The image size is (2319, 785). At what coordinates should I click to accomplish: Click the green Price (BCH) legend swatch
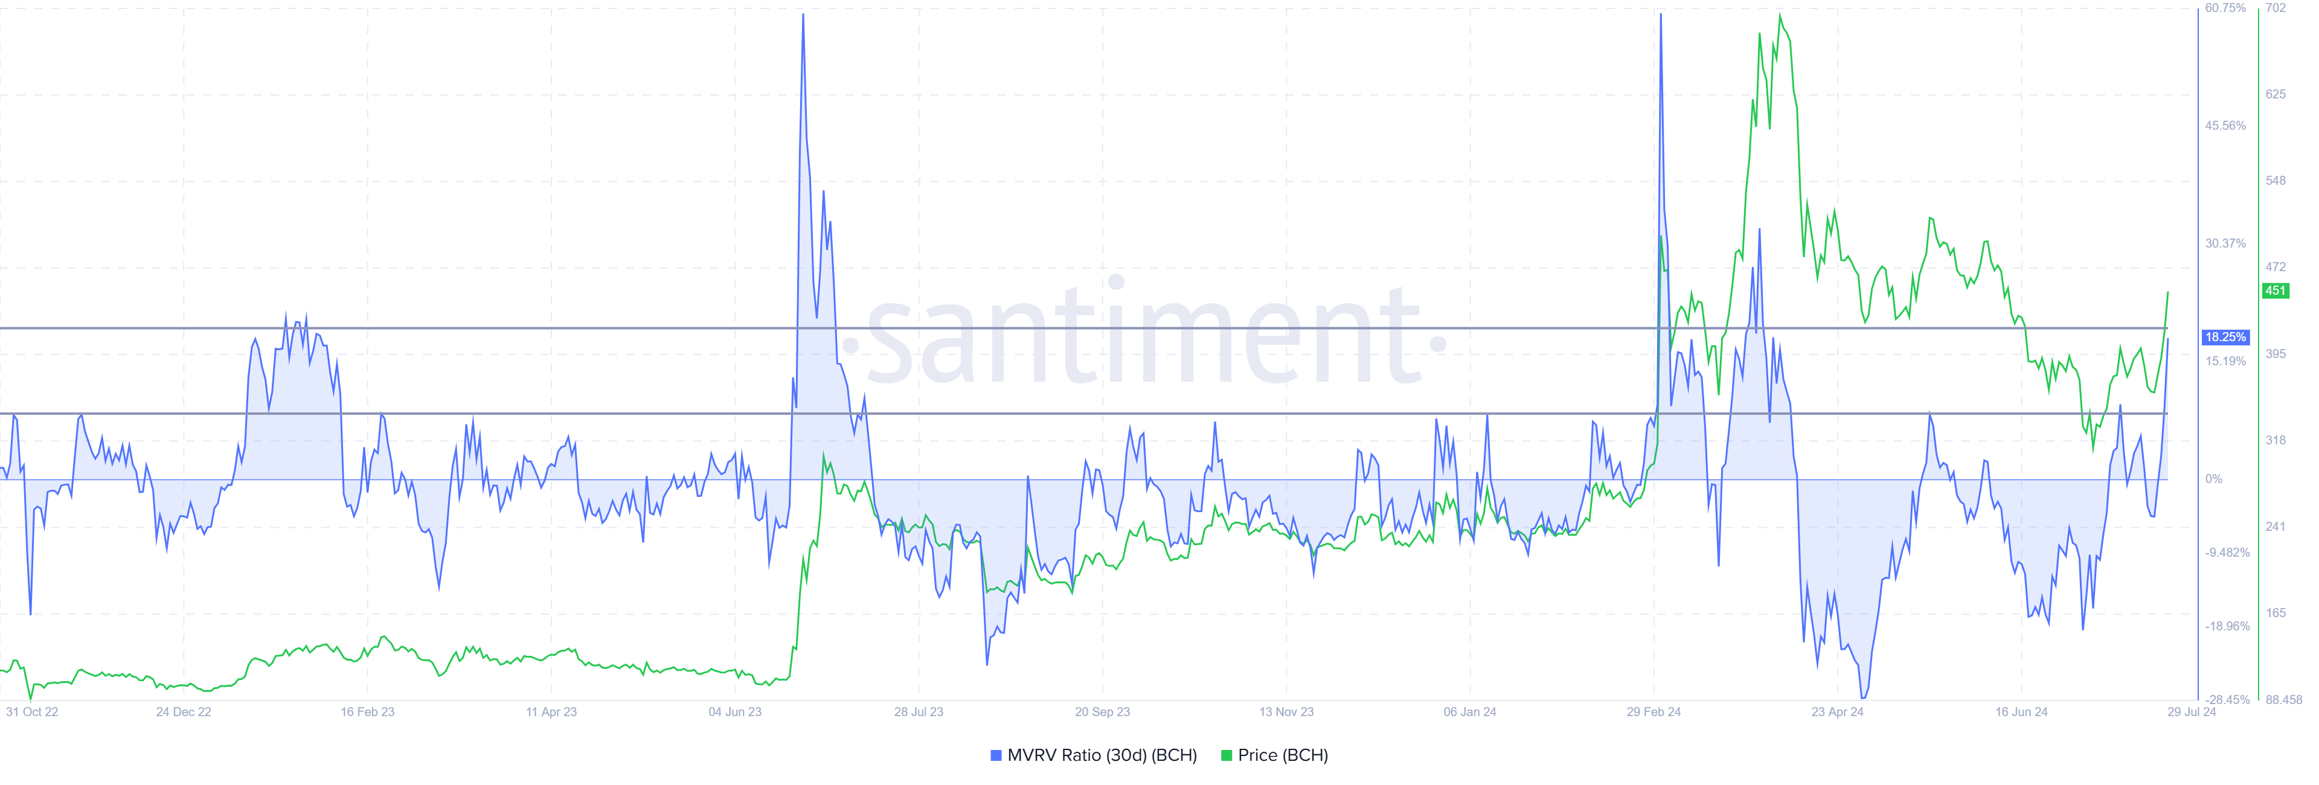pyautogui.click(x=1226, y=755)
